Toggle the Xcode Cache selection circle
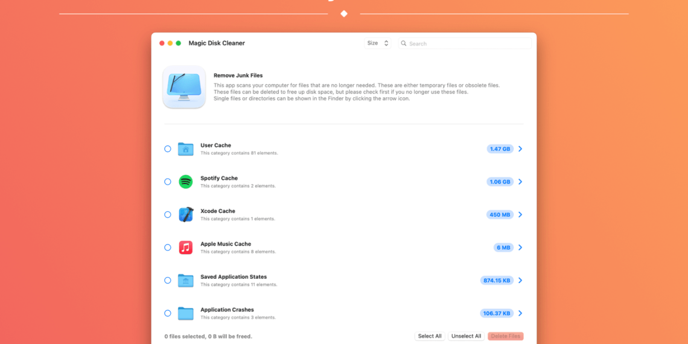The width and height of the screenshot is (688, 344). click(168, 215)
